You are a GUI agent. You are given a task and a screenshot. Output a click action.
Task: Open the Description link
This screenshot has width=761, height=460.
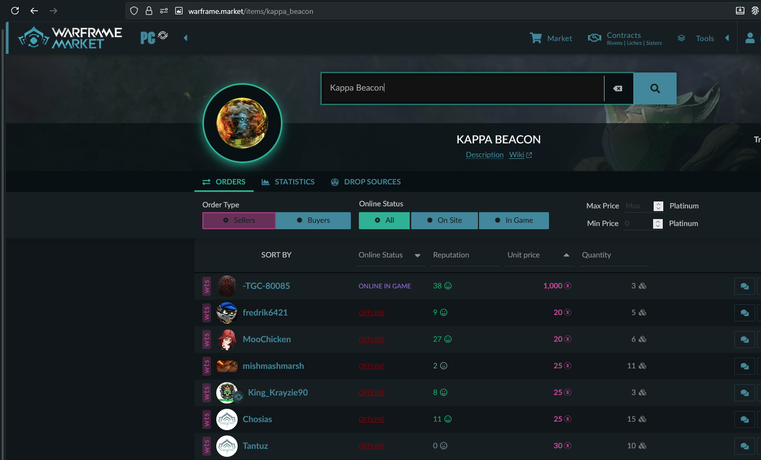coord(485,155)
